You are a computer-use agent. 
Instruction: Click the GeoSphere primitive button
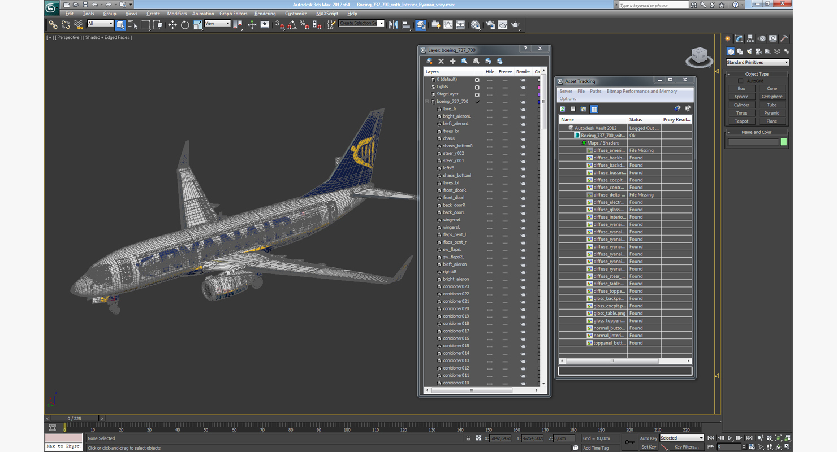[x=772, y=97]
